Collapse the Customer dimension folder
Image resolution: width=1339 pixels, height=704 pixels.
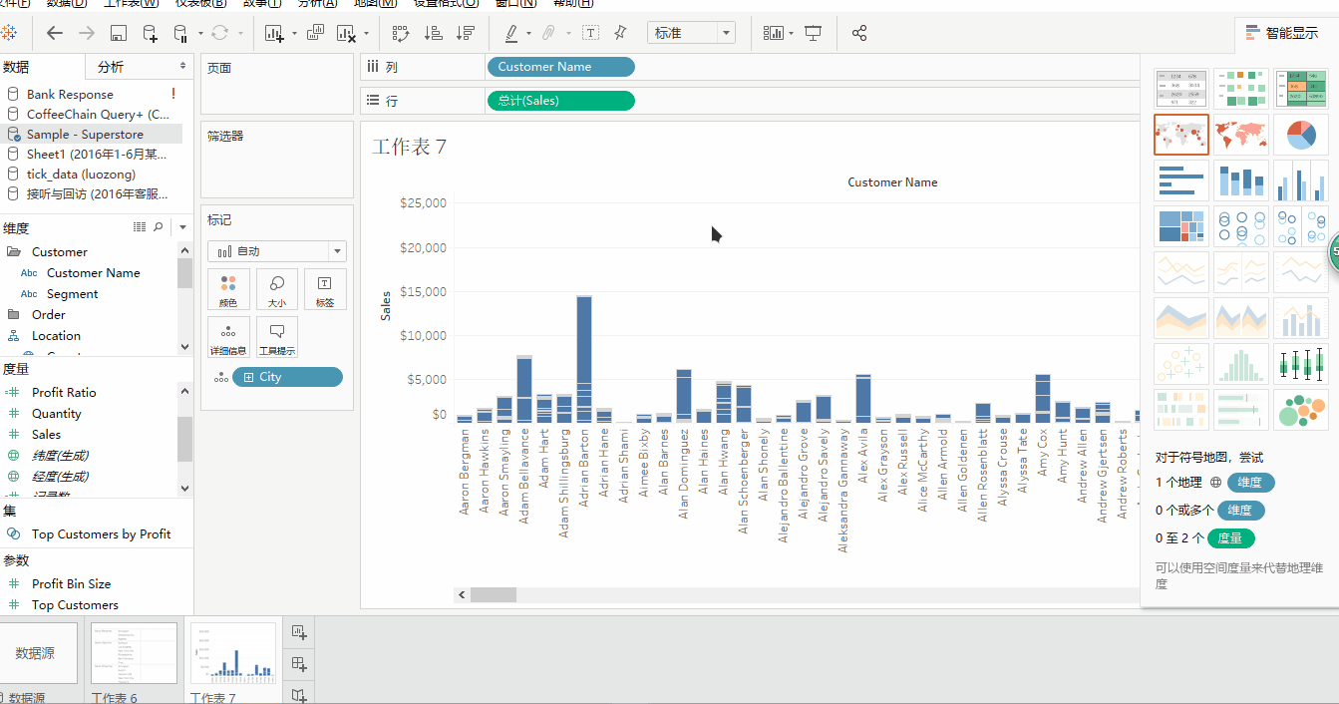tap(14, 252)
